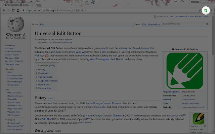Reload the page with the refresh icon
The height and width of the screenshot is (134, 215).
[13, 10]
